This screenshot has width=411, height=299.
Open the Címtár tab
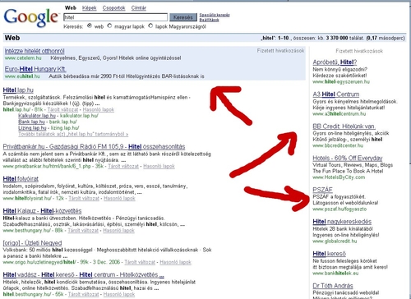tap(139, 8)
